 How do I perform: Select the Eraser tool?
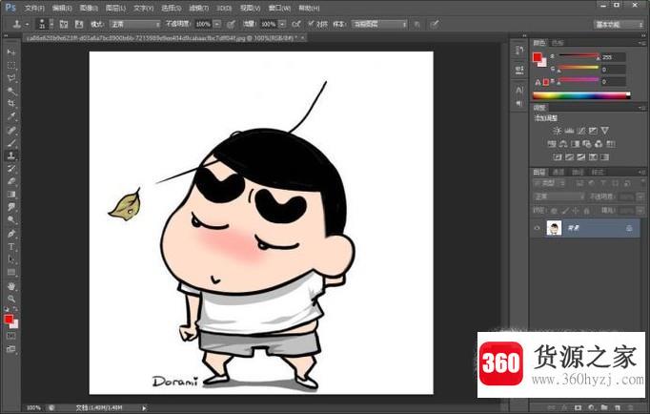pyautogui.click(x=11, y=181)
